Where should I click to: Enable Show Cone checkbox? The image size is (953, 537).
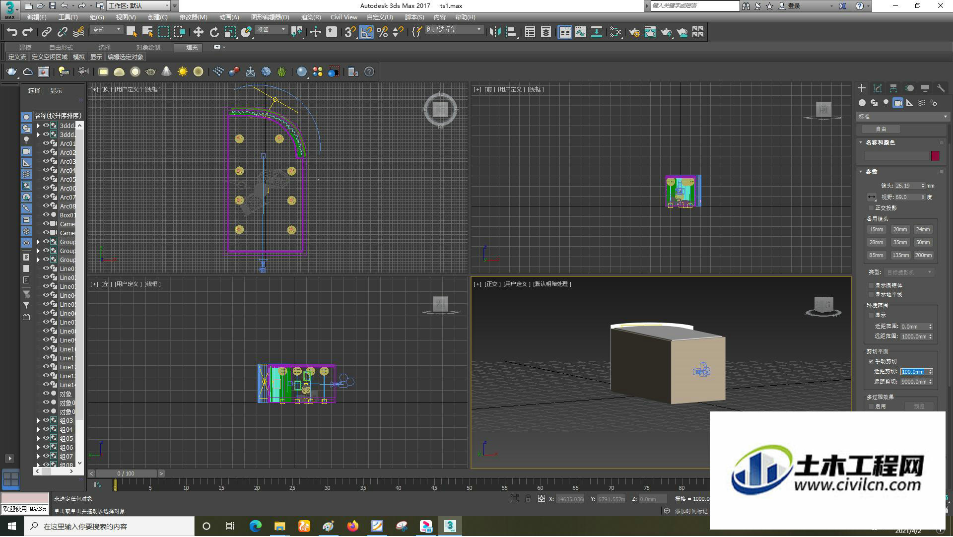(x=871, y=285)
